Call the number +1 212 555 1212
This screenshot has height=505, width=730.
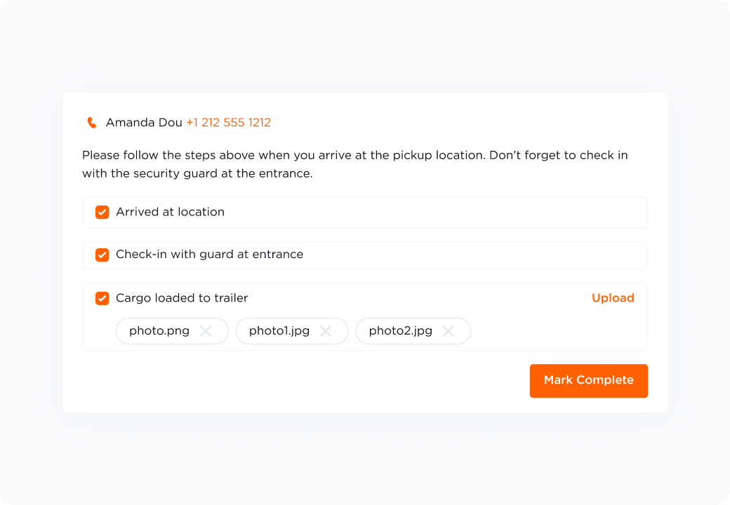pos(228,123)
